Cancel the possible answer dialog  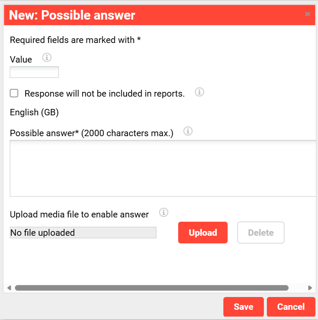tap(291, 307)
